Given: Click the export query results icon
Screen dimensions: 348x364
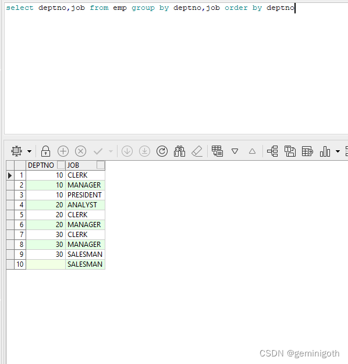Looking at the screenshot, I should [307, 151].
